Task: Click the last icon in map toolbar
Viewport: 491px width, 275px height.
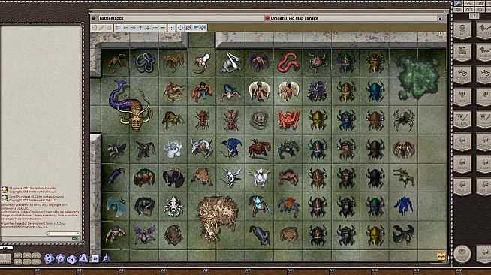Action: (x=203, y=28)
